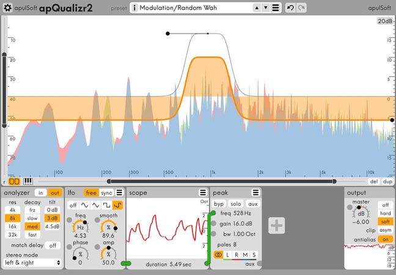Open the preset list menu button
396x275 pixels.
click(x=276, y=8)
